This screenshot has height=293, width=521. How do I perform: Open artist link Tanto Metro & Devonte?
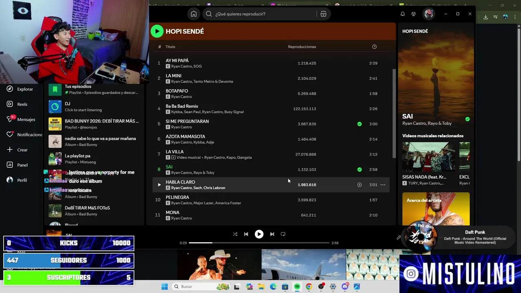pyautogui.click(x=213, y=81)
